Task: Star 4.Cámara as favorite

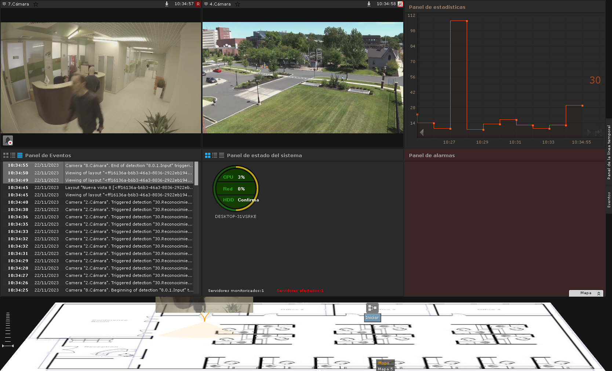Action: [x=237, y=4]
